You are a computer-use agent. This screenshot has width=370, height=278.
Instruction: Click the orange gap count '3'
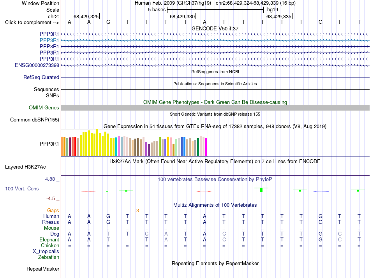[137, 211]
